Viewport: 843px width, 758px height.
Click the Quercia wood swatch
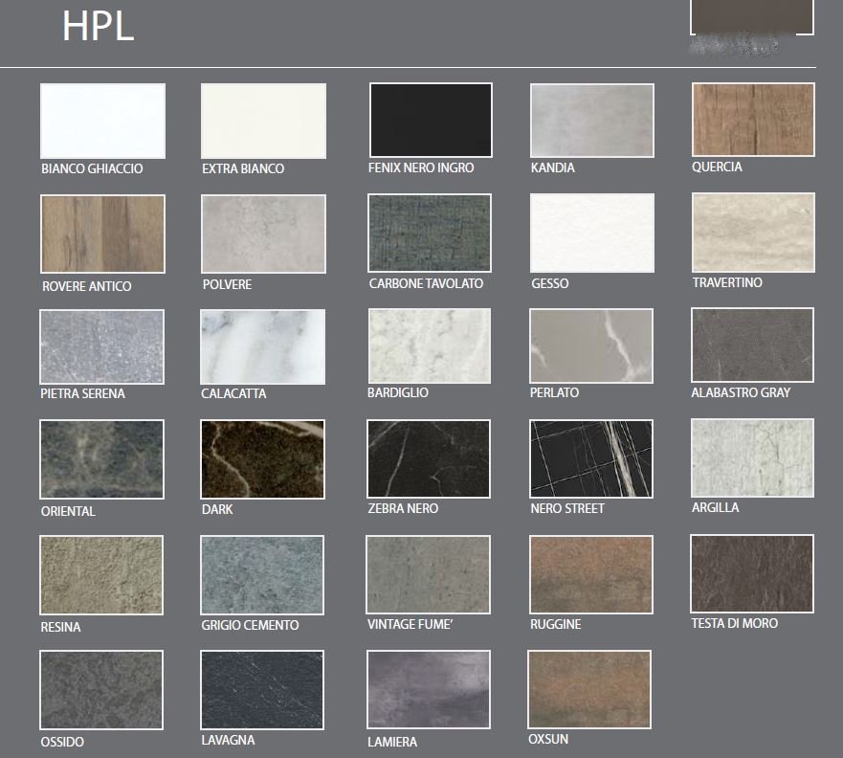[753, 120]
